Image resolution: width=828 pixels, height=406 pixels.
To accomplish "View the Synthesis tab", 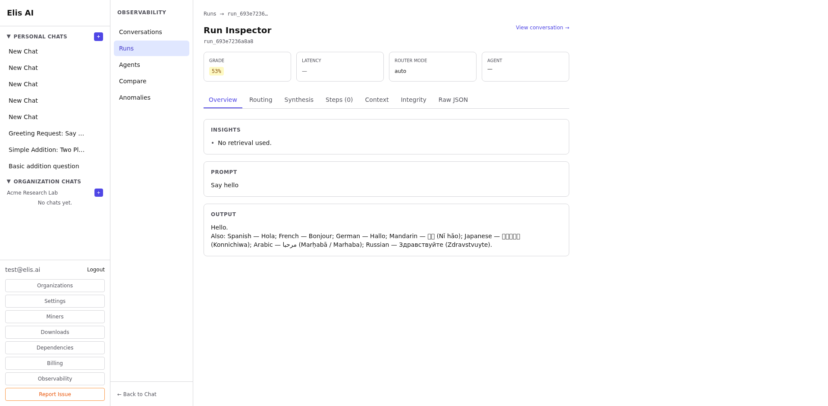I will tap(299, 100).
